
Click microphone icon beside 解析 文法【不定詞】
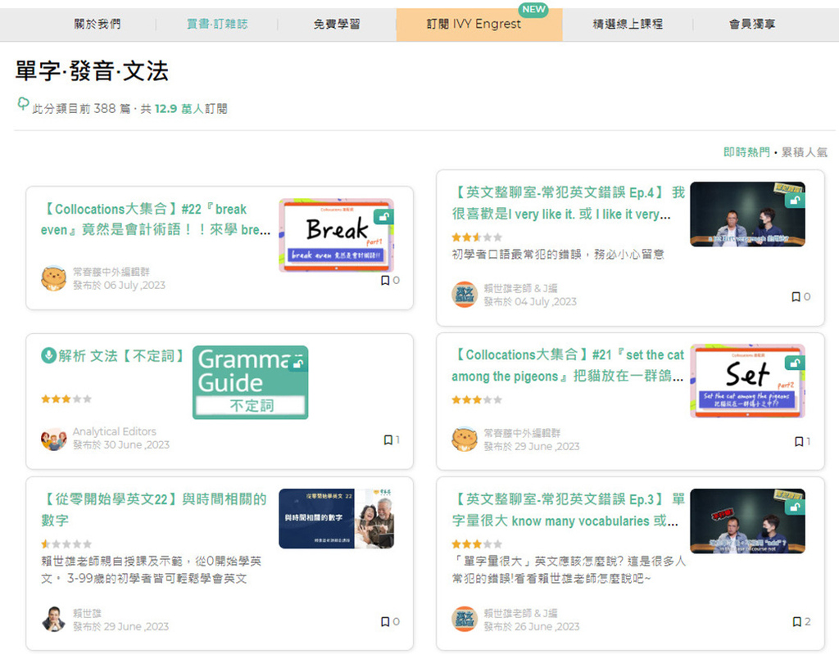click(48, 355)
